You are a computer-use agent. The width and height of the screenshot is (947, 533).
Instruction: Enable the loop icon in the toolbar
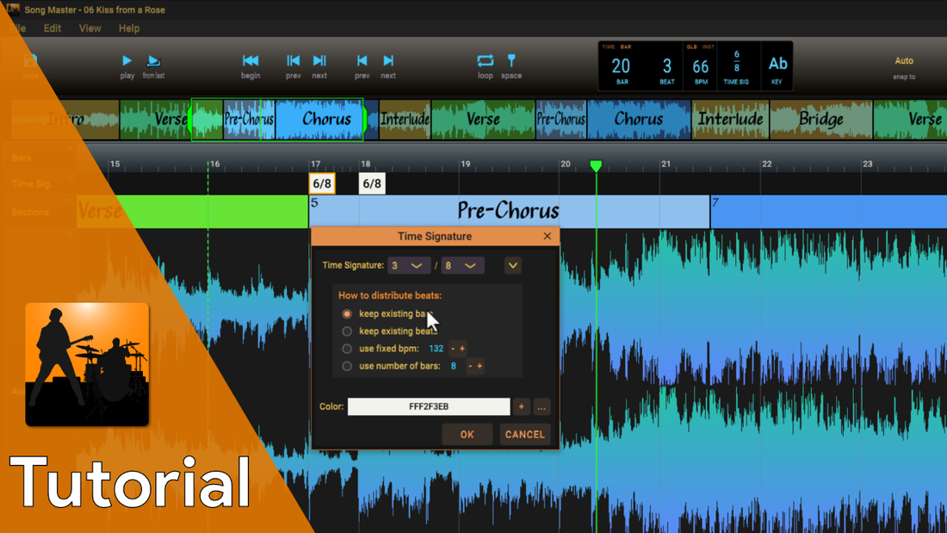tap(485, 62)
